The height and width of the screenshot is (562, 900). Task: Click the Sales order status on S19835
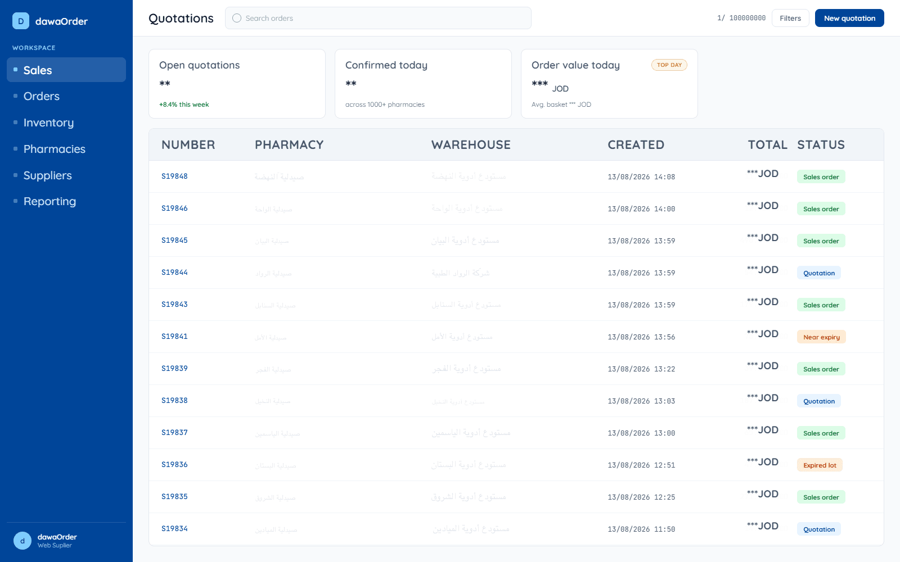click(821, 497)
